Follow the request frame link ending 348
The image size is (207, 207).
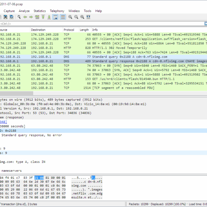pos(3,122)
